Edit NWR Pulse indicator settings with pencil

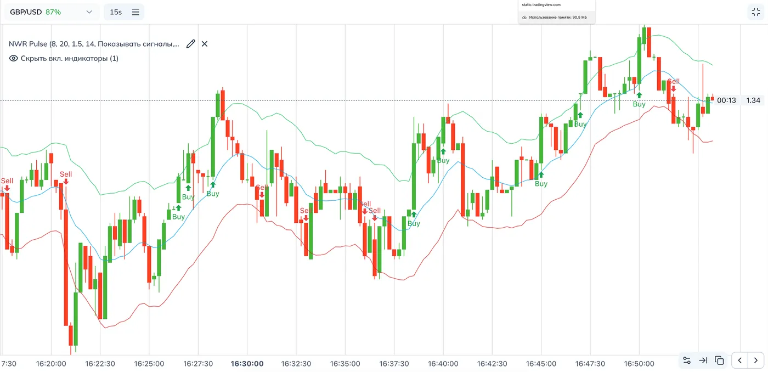point(190,44)
